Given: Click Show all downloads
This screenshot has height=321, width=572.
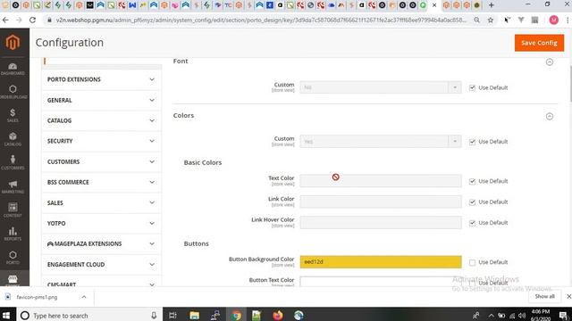Looking at the screenshot, I should 544,296.
